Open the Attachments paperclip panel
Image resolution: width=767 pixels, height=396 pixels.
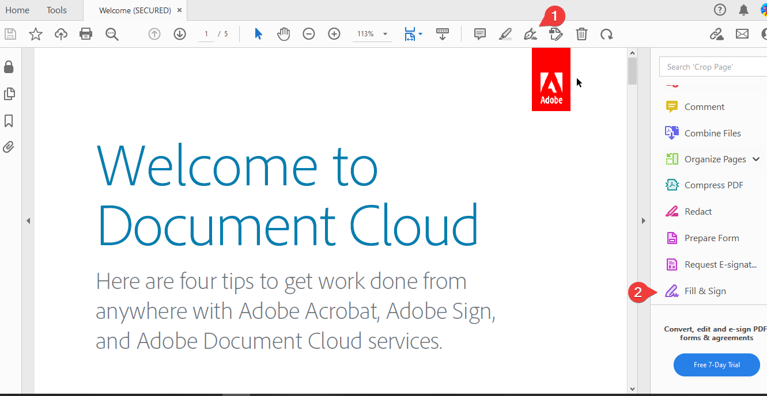coord(9,147)
